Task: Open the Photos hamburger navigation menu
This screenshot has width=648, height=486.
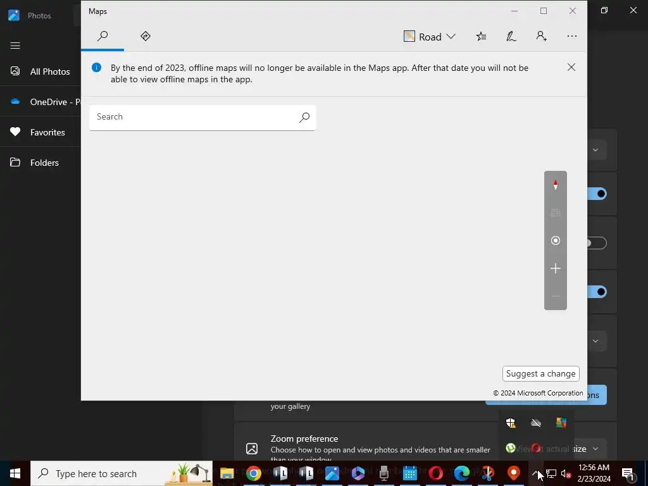Action: tap(15, 46)
